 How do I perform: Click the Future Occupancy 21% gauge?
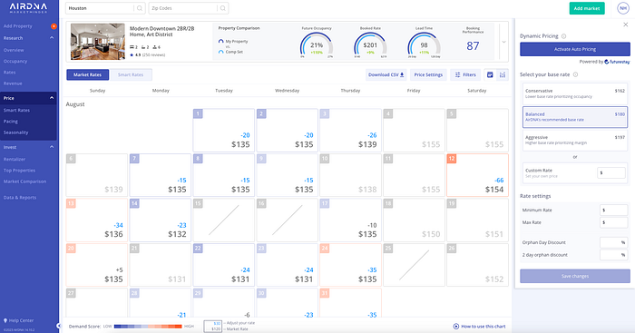[317, 45]
